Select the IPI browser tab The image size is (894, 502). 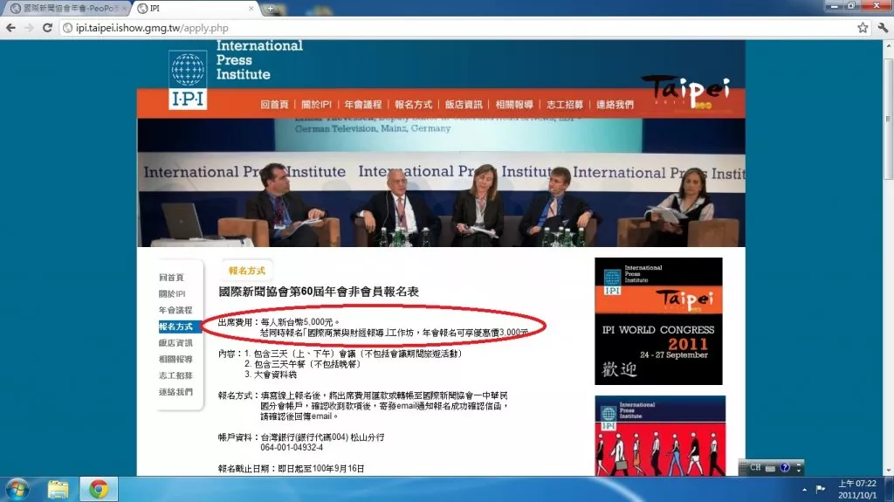coord(194,9)
